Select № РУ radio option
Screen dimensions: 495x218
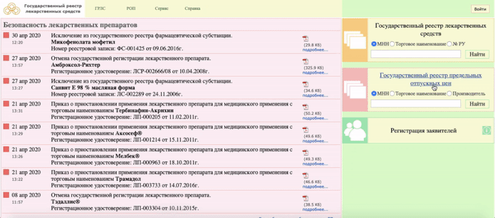point(449,44)
